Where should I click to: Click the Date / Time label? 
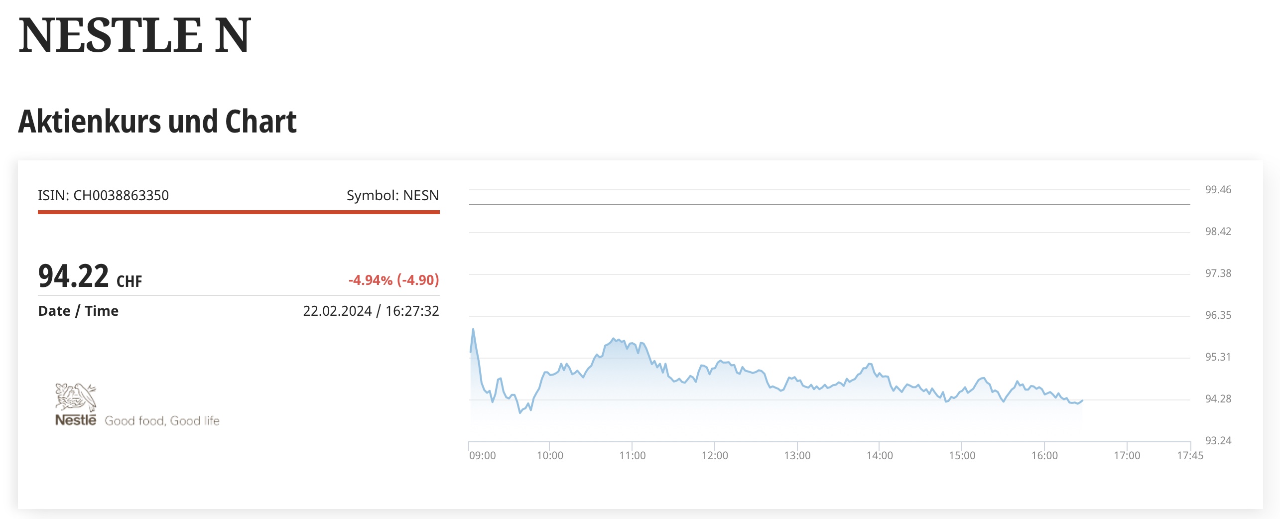[x=78, y=311]
